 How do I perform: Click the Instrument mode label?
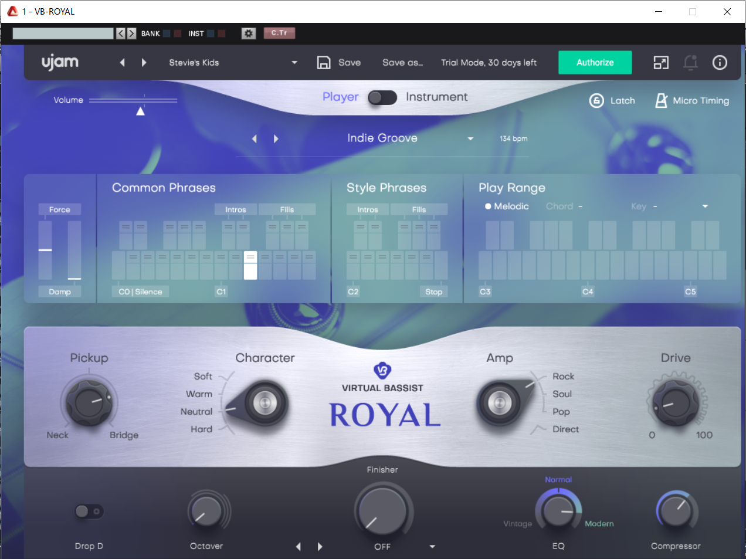437,97
